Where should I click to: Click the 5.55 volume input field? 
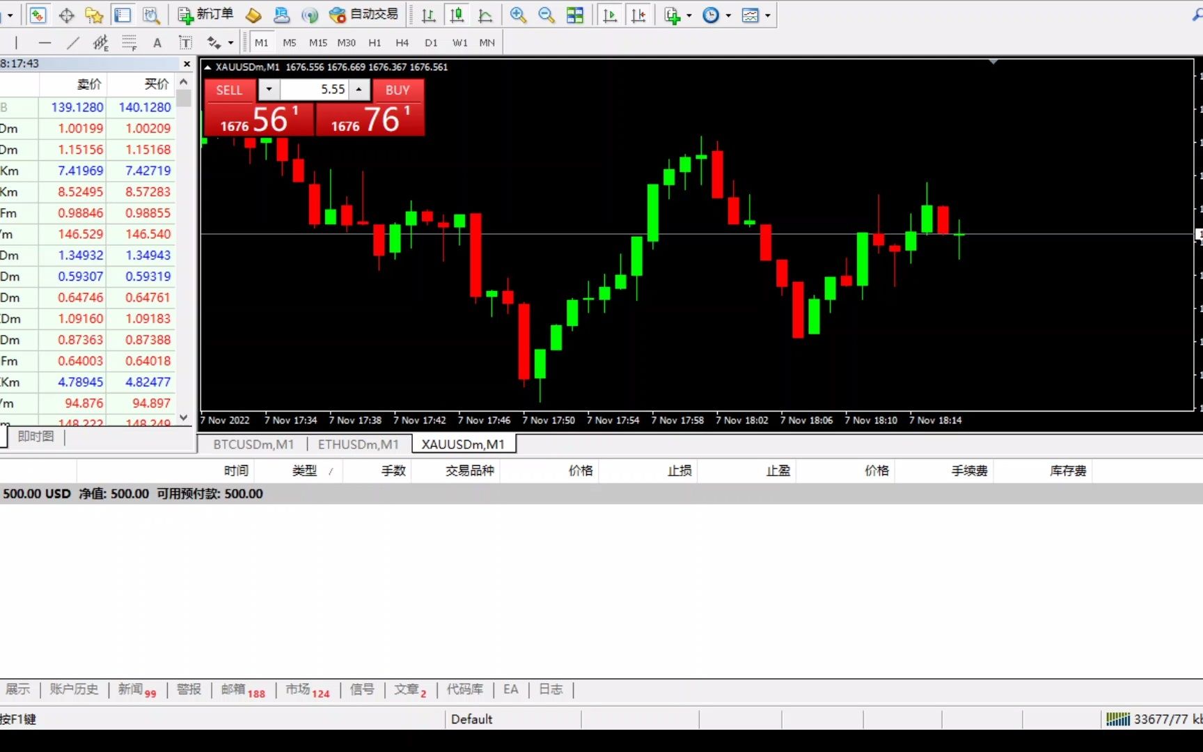[314, 90]
